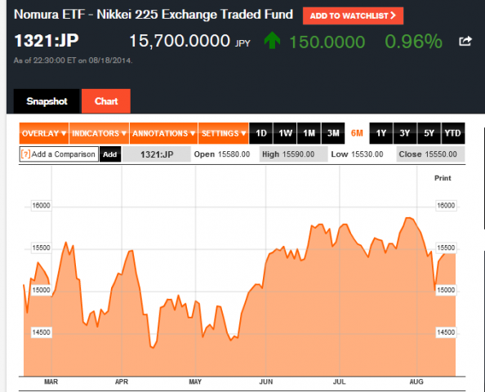Click the Print link
The image size is (485, 392).
[x=443, y=178]
